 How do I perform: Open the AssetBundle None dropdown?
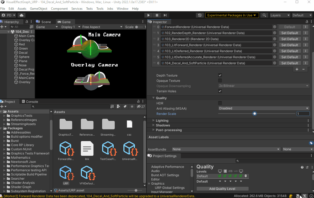[x=226, y=149]
